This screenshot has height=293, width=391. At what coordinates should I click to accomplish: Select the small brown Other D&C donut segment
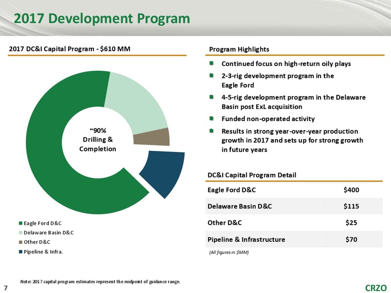tap(152, 137)
